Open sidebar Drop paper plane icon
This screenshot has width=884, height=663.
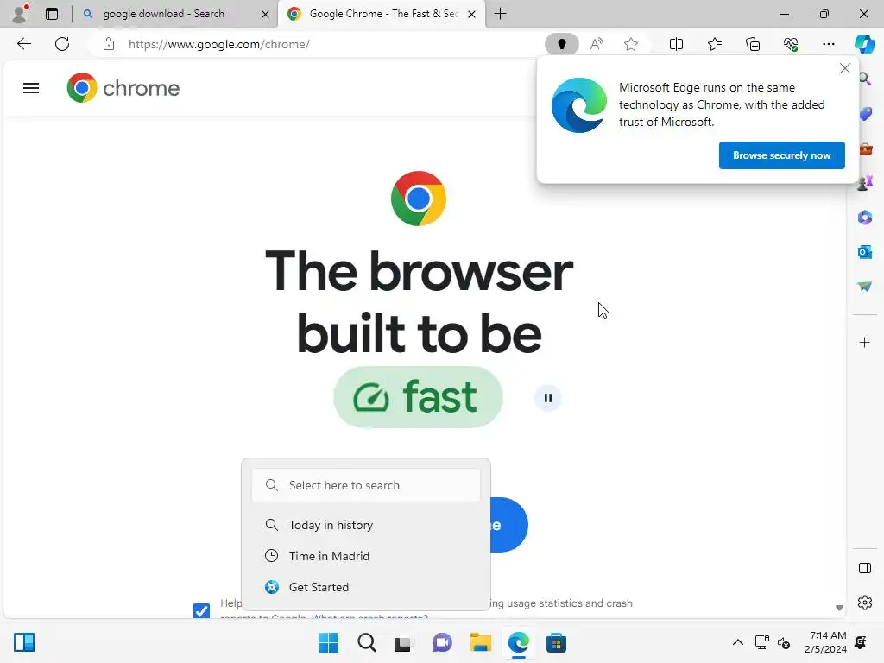(x=865, y=287)
